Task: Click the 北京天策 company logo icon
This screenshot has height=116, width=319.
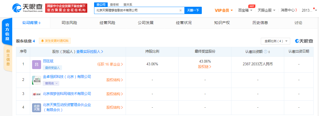Action: tap(36, 107)
